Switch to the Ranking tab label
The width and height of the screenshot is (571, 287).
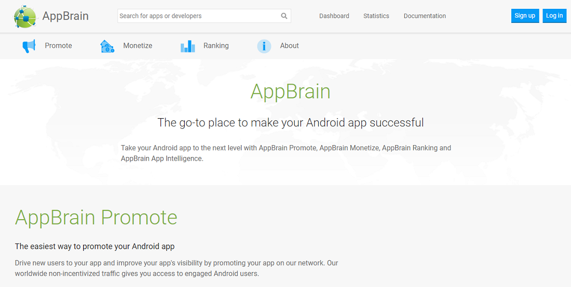coord(216,46)
